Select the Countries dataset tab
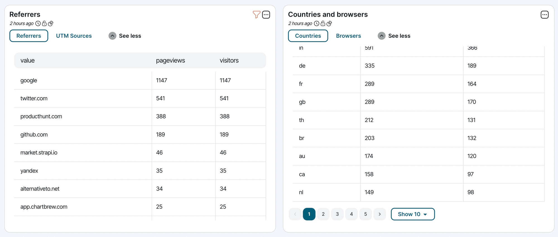The width and height of the screenshot is (558, 237). pyautogui.click(x=308, y=36)
